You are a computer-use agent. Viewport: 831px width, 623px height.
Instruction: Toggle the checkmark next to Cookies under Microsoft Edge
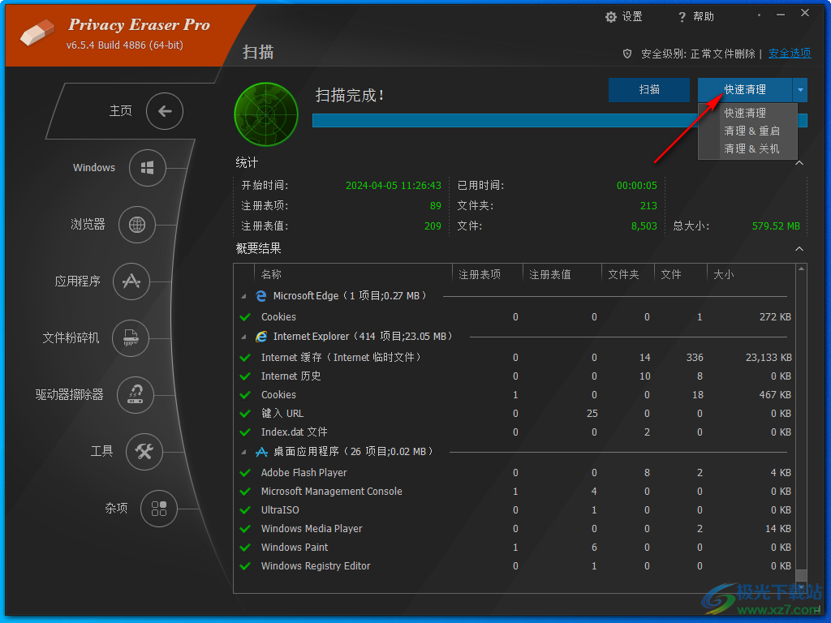pos(245,317)
